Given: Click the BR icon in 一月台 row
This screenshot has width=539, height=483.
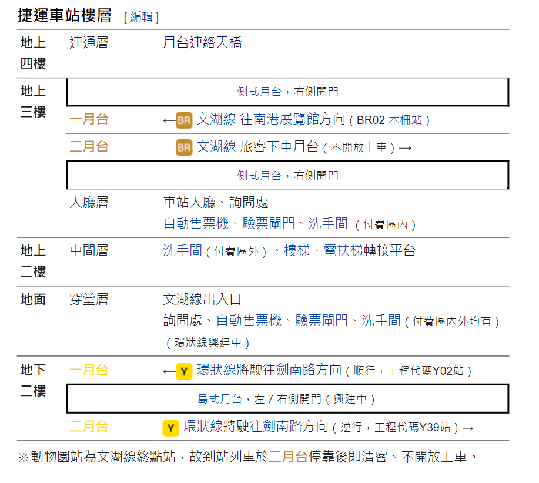Looking at the screenshot, I should (184, 120).
